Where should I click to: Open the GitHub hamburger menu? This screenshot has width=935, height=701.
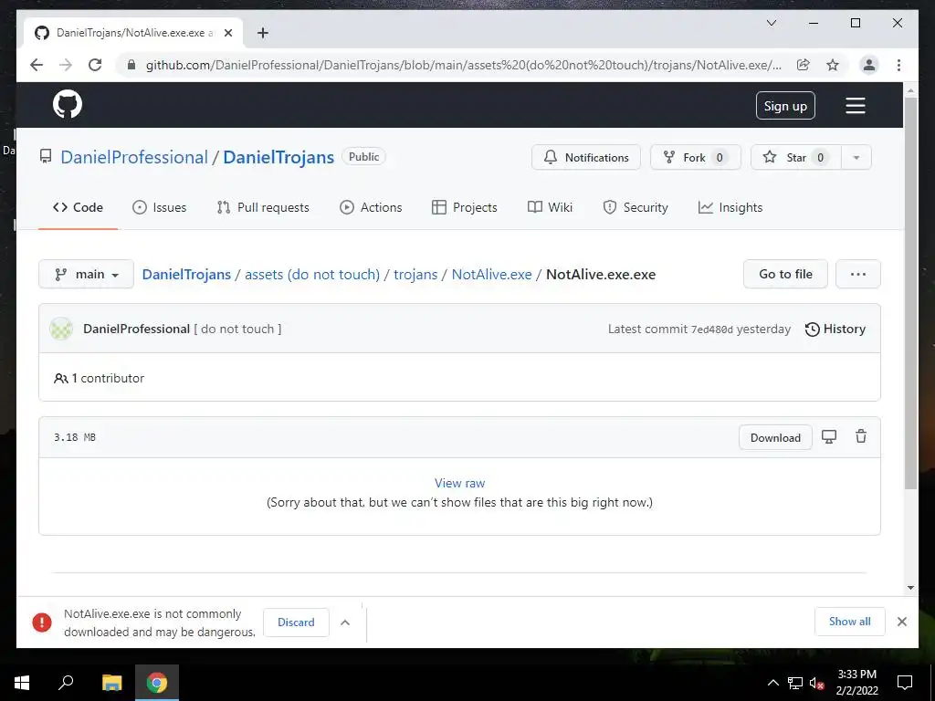coord(855,106)
